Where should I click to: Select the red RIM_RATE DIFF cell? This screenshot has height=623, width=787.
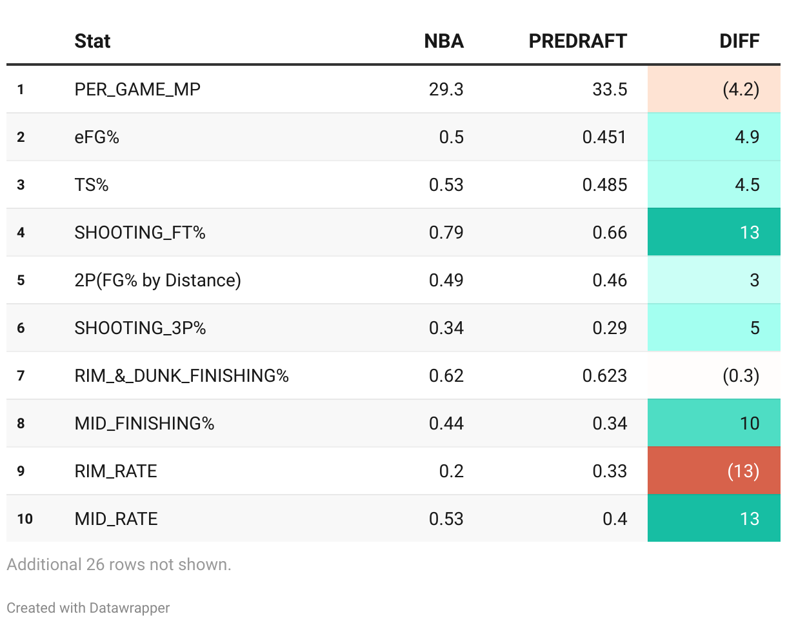click(714, 471)
